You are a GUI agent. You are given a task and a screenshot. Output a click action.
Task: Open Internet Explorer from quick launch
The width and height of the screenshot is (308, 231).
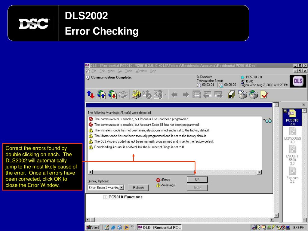(x=113, y=227)
